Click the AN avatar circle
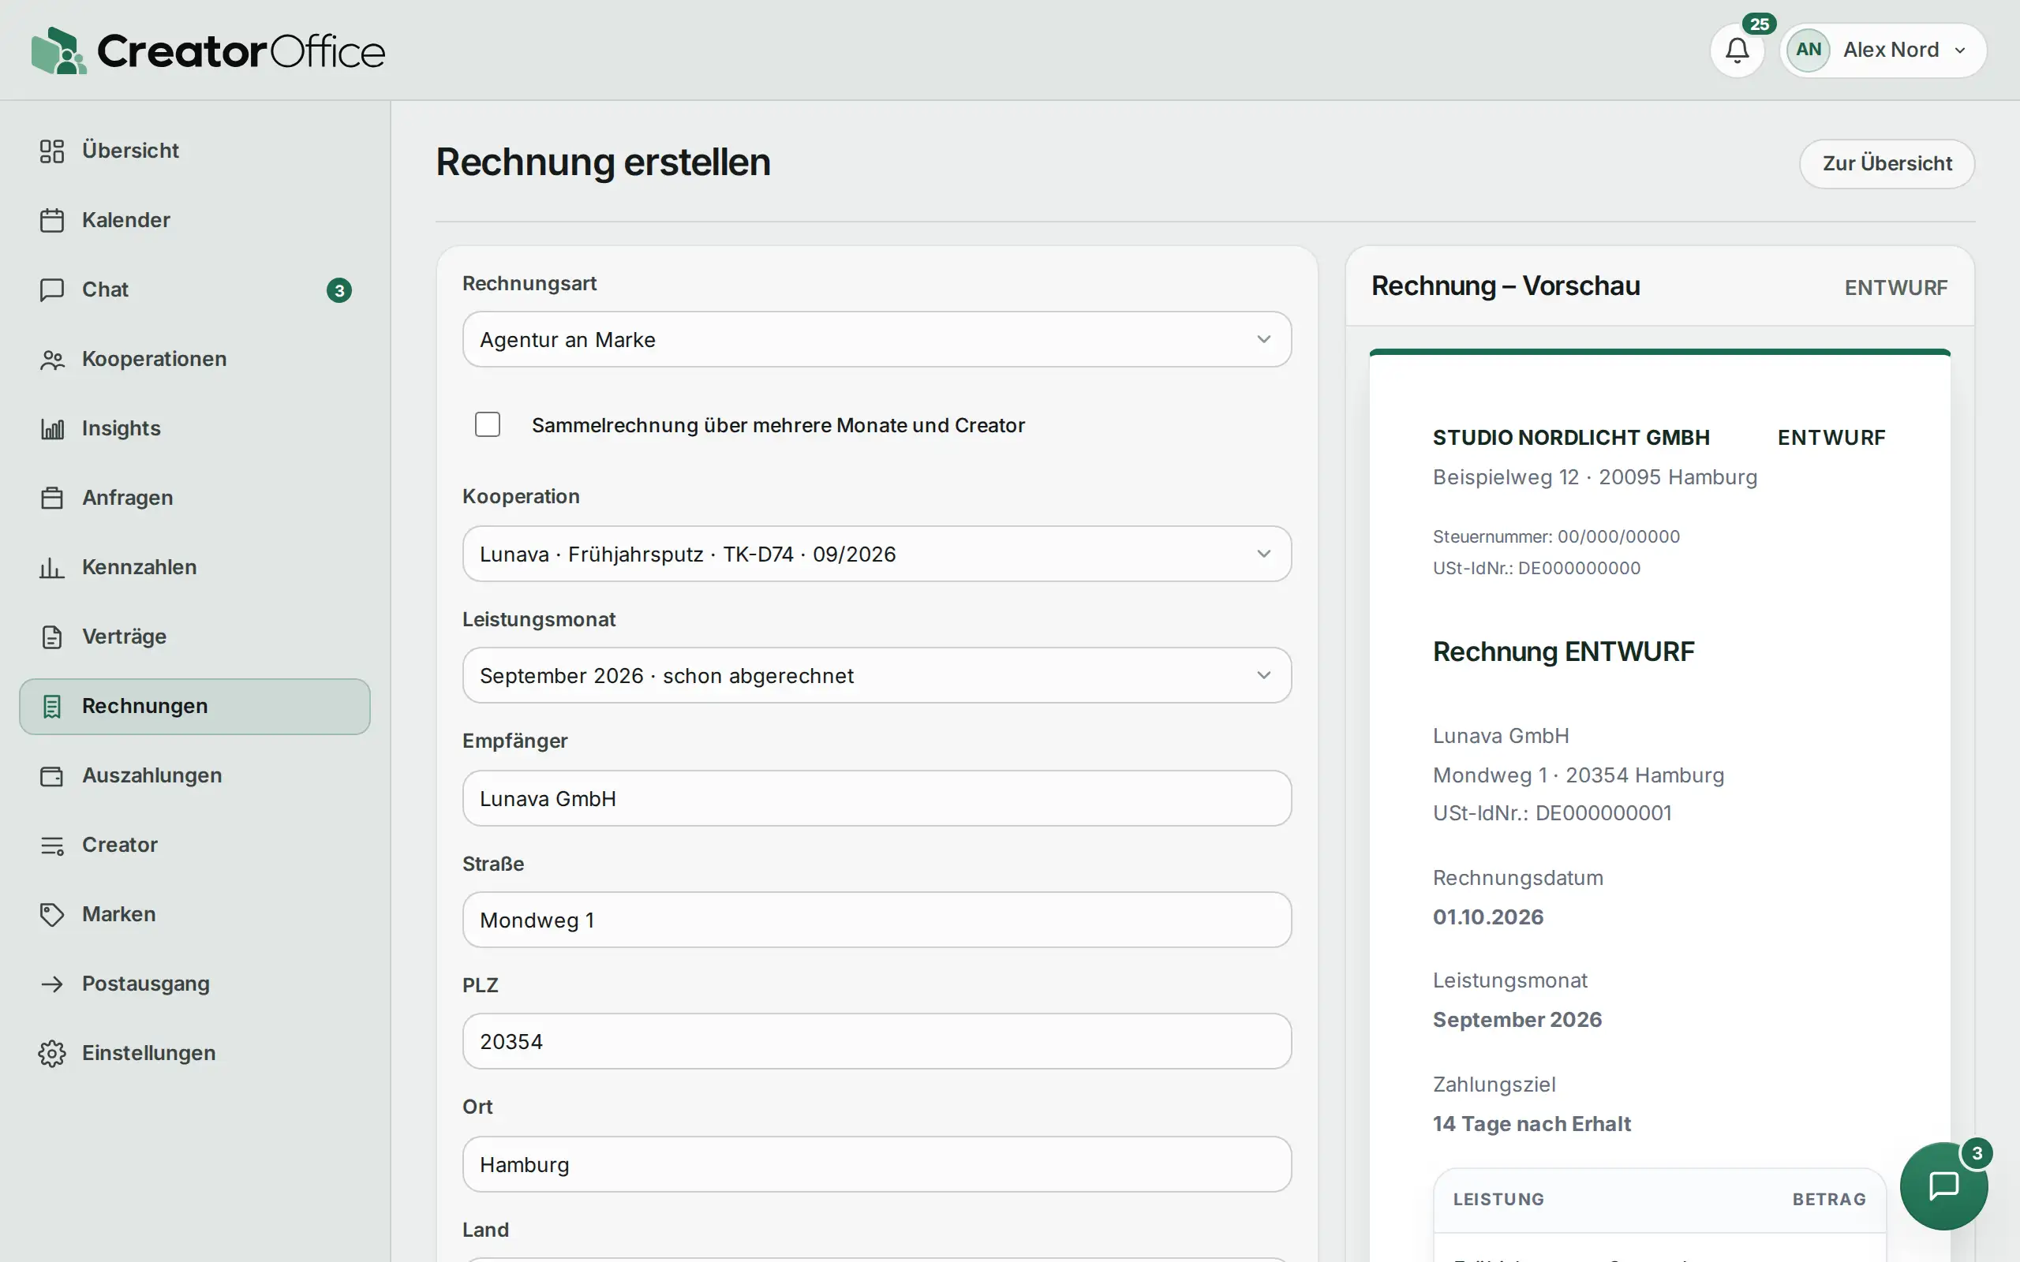 [x=1808, y=50]
